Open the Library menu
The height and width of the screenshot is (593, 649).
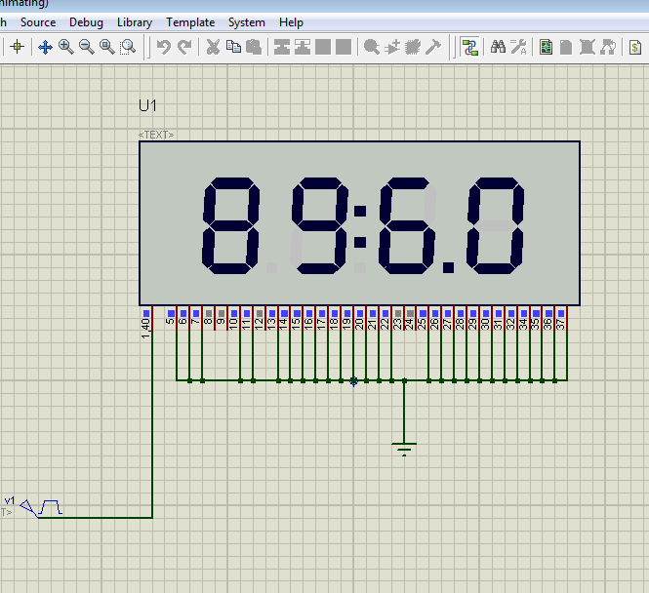(x=135, y=22)
